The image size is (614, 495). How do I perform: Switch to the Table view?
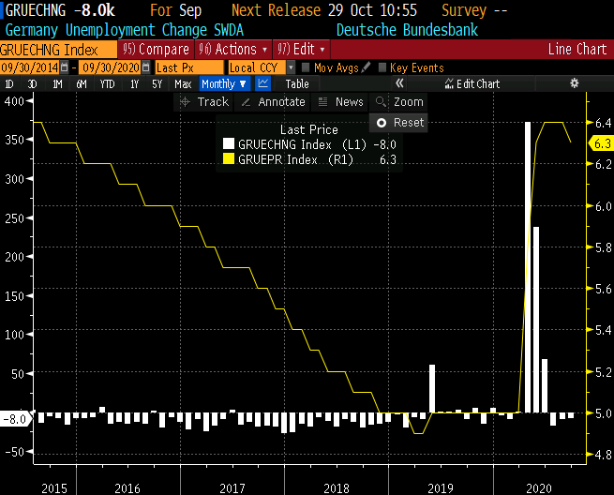[296, 84]
